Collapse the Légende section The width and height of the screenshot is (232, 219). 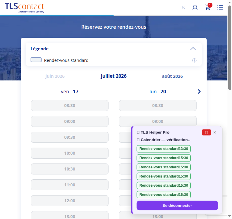click(193, 49)
